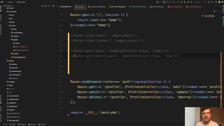Switch to the UserController.php tab
224x126 pixels.
coord(138,7)
